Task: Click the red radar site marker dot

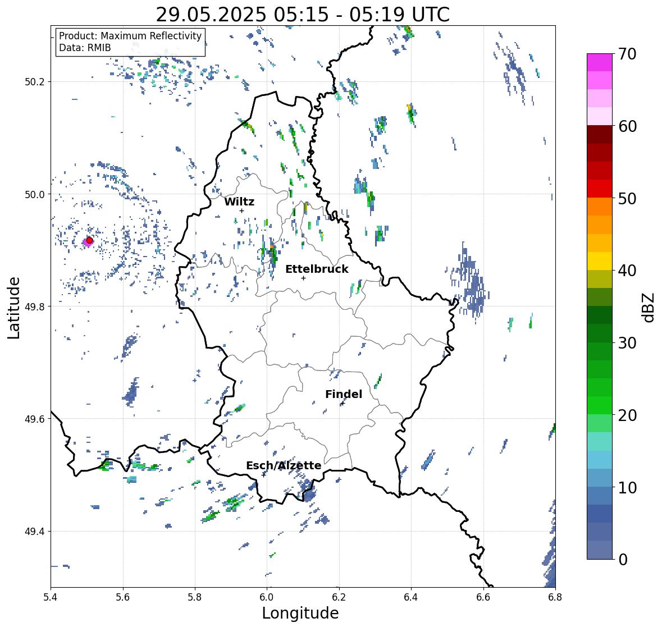Action: pos(89,240)
